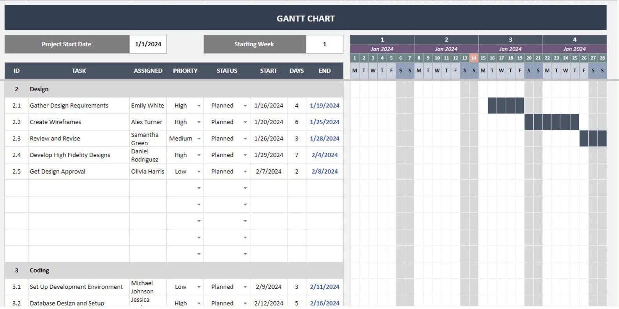Open status dropdown for Set Up Development Environment
The image size is (619, 309).
(x=245, y=287)
